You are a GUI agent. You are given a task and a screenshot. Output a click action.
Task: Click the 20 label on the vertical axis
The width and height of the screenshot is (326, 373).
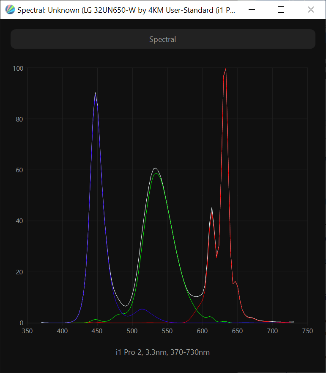point(19,272)
